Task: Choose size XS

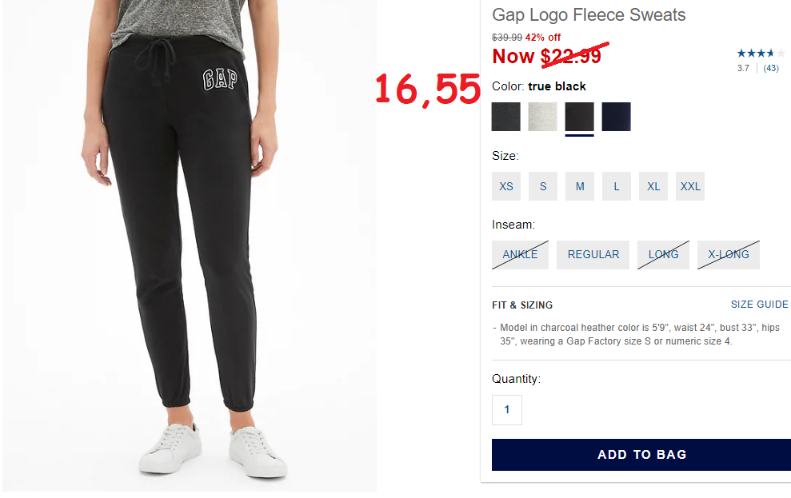Action: point(506,186)
